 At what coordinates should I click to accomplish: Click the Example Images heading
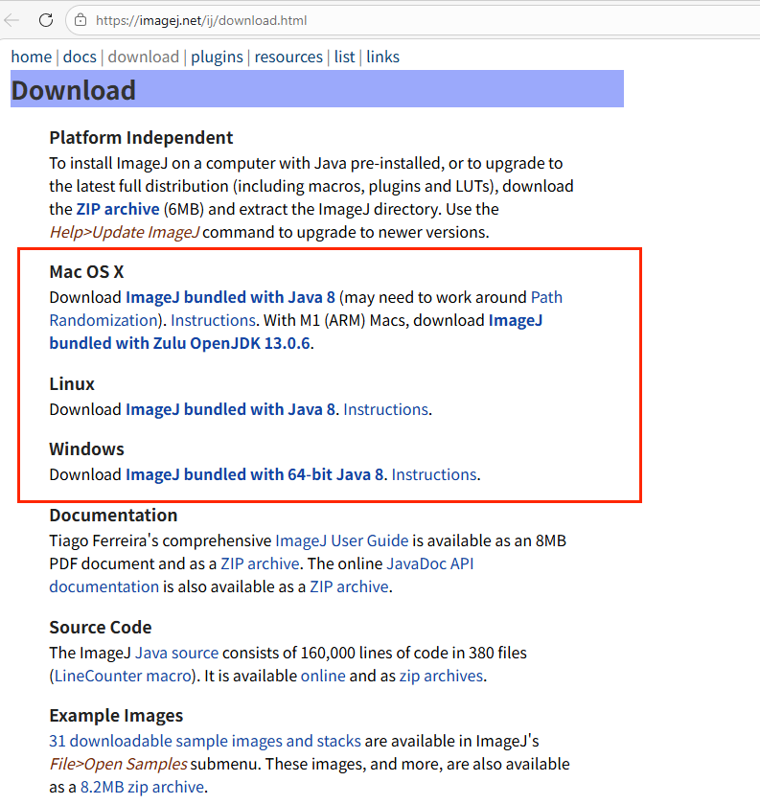116,716
